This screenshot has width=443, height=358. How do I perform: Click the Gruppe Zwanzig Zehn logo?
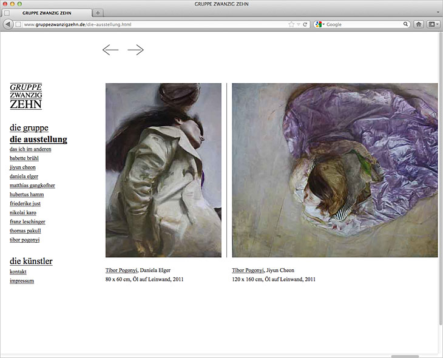pyautogui.click(x=25, y=96)
